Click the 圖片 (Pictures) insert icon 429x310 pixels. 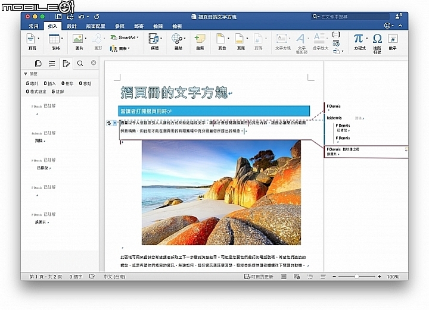77,39
